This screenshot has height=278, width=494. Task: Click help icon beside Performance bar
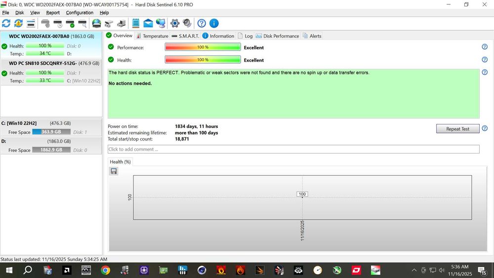[485, 46]
